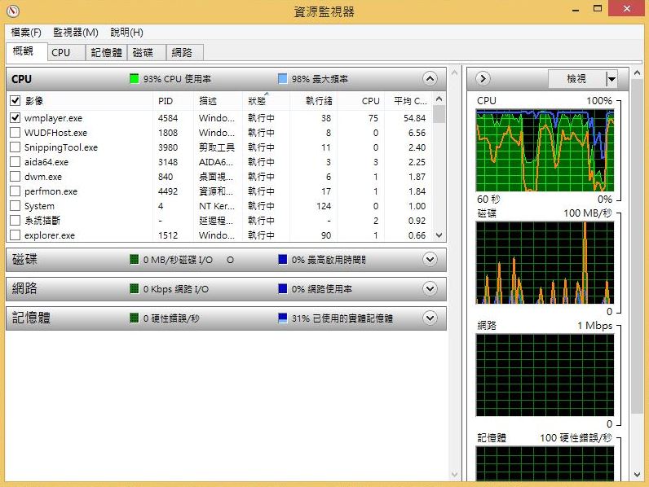Check the aida64.exe checkbox

click(x=15, y=161)
